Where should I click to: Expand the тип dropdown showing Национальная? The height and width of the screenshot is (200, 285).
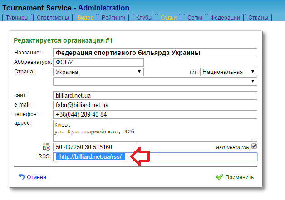(x=229, y=72)
